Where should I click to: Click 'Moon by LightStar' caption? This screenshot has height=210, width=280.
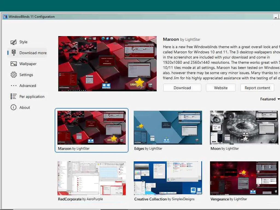click(225, 148)
